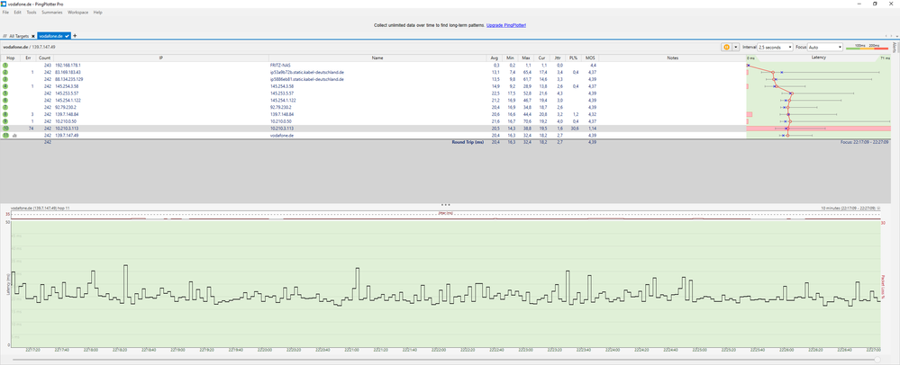Select IP 88.134.235.129 in hop 3
The height and width of the screenshot is (365, 900).
pyautogui.click(x=68, y=79)
